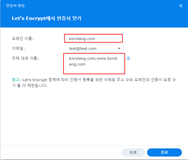Click the 이메일 label
Screen dimensions: 188x160
(x=18, y=48)
